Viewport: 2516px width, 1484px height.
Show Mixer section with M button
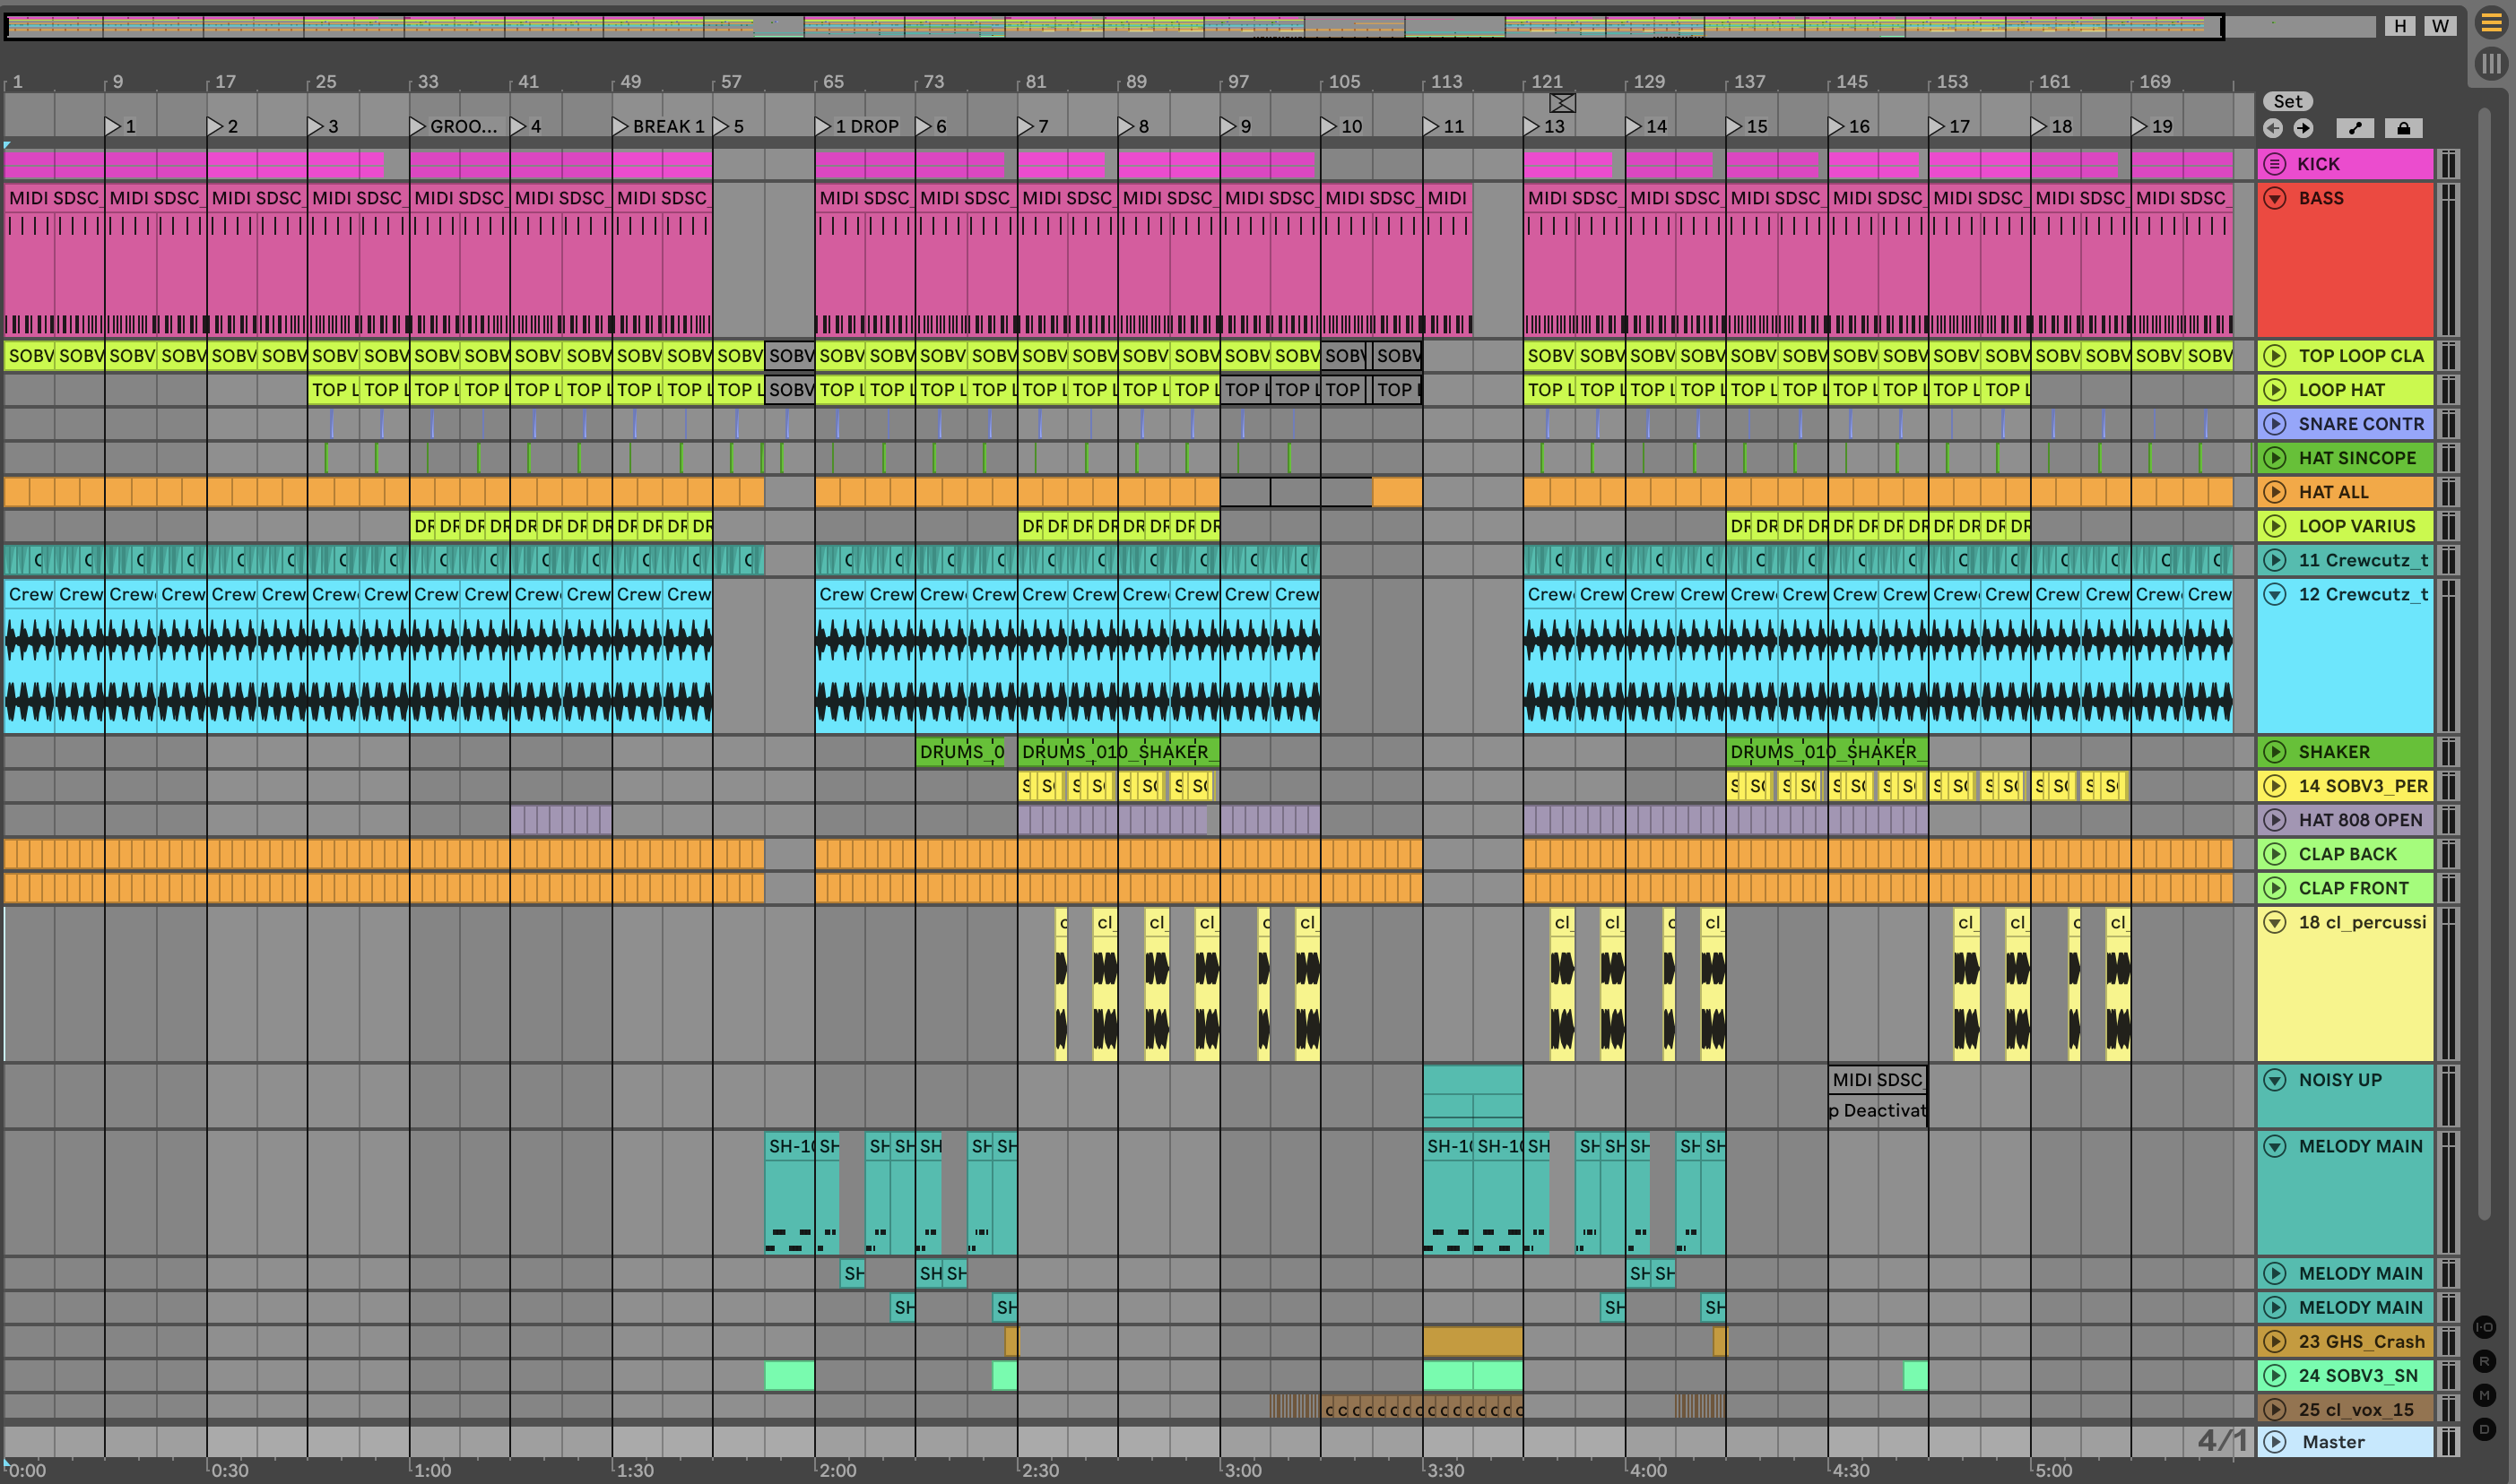[2484, 1396]
